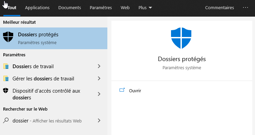The width and height of the screenshot is (255, 135).
Task: Expand Gérer les dossiers de travail chevron
Action: click(99, 78)
